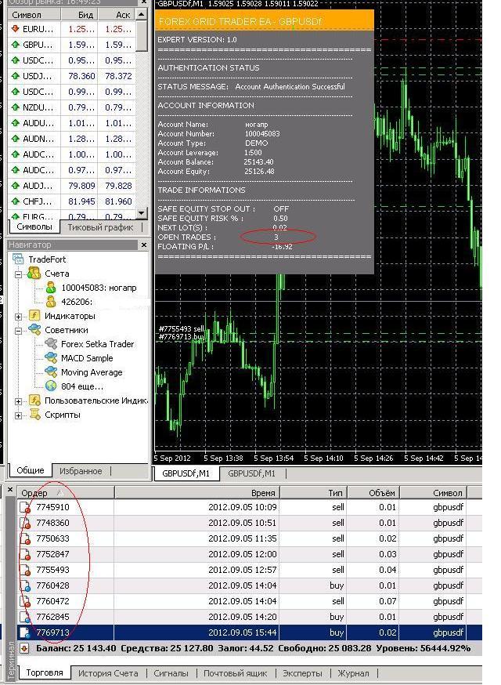This screenshot has width=501, height=685.
Task: Click the globe icon beside 804 еще
Action: (51, 386)
